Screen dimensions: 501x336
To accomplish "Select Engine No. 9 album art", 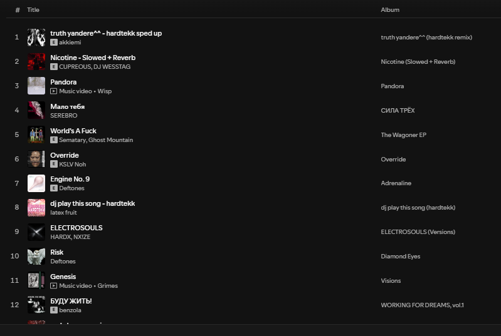I will point(36,183).
